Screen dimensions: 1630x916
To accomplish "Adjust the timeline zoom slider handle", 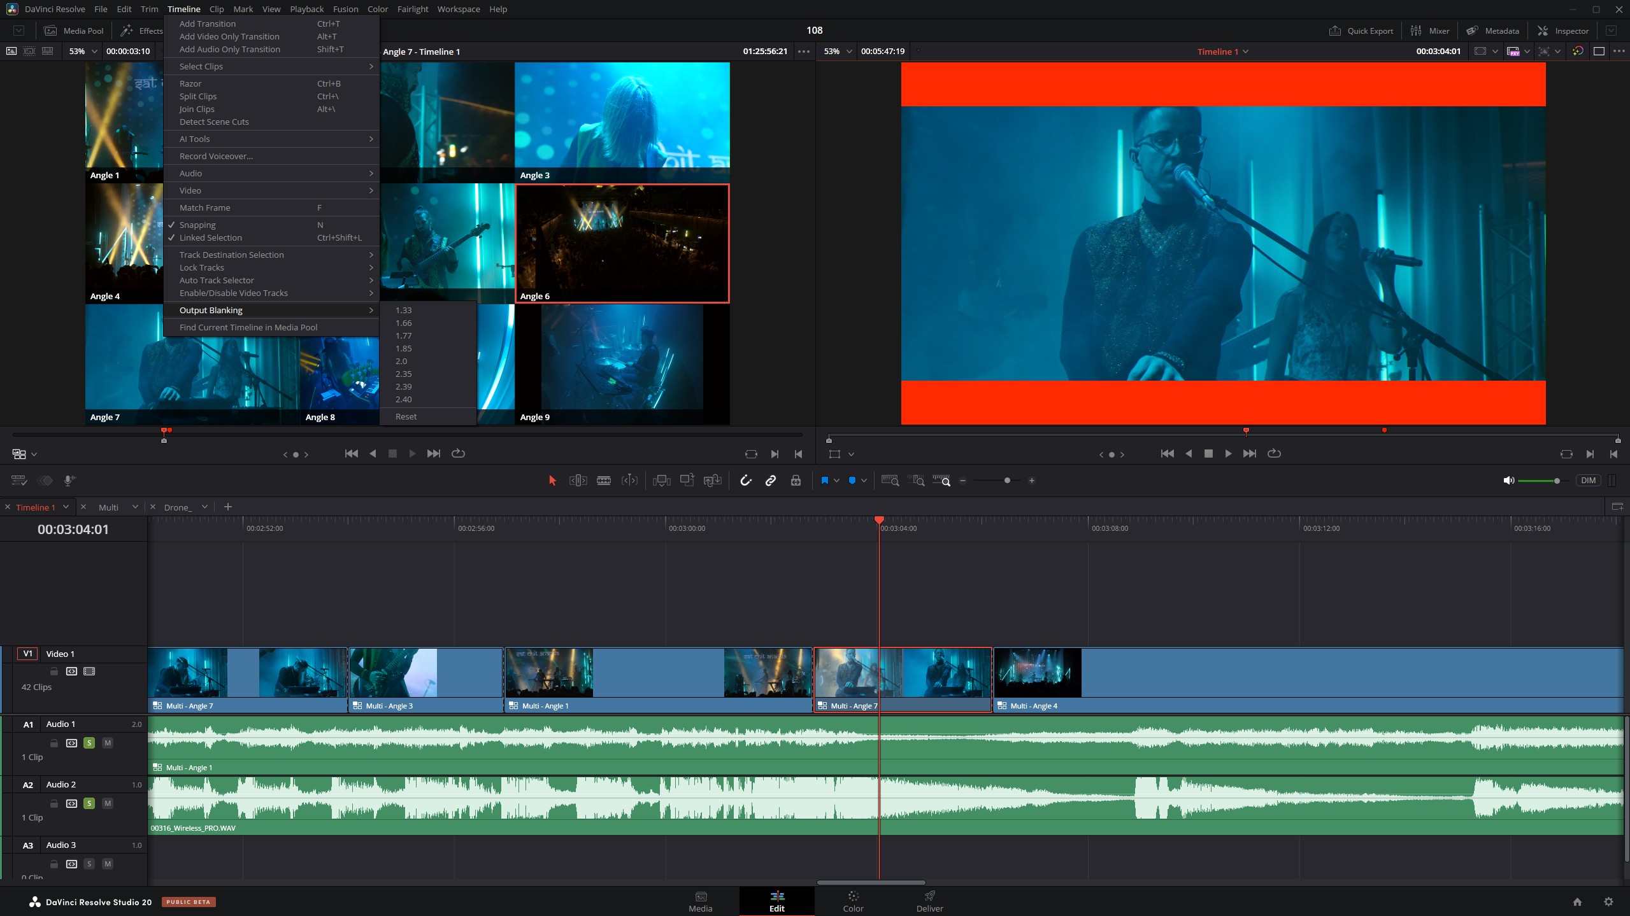I will click(1007, 481).
